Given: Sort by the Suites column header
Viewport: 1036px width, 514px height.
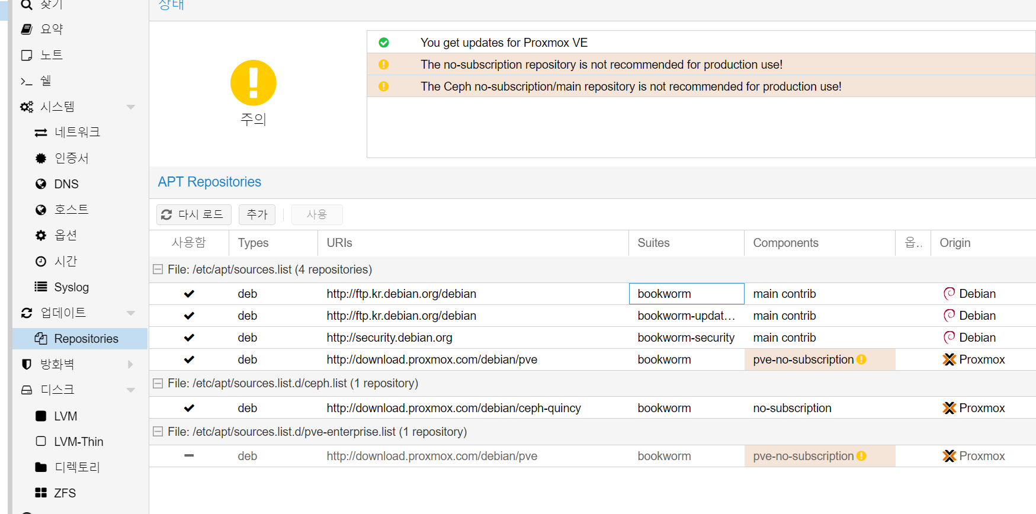Looking at the screenshot, I should 686,243.
